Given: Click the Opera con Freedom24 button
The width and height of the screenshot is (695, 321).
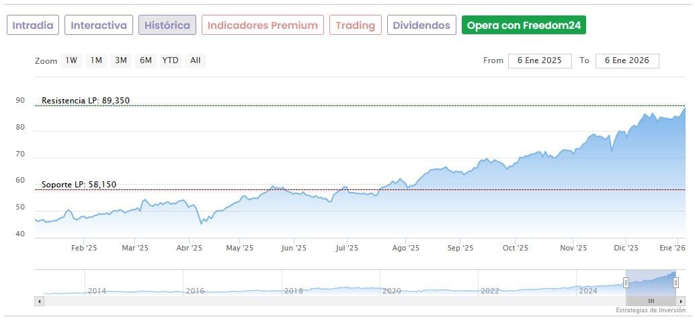Looking at the screenshot, I should (524, 26).
